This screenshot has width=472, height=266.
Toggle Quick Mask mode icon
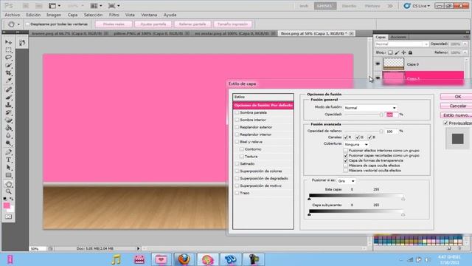click(8, 216)
